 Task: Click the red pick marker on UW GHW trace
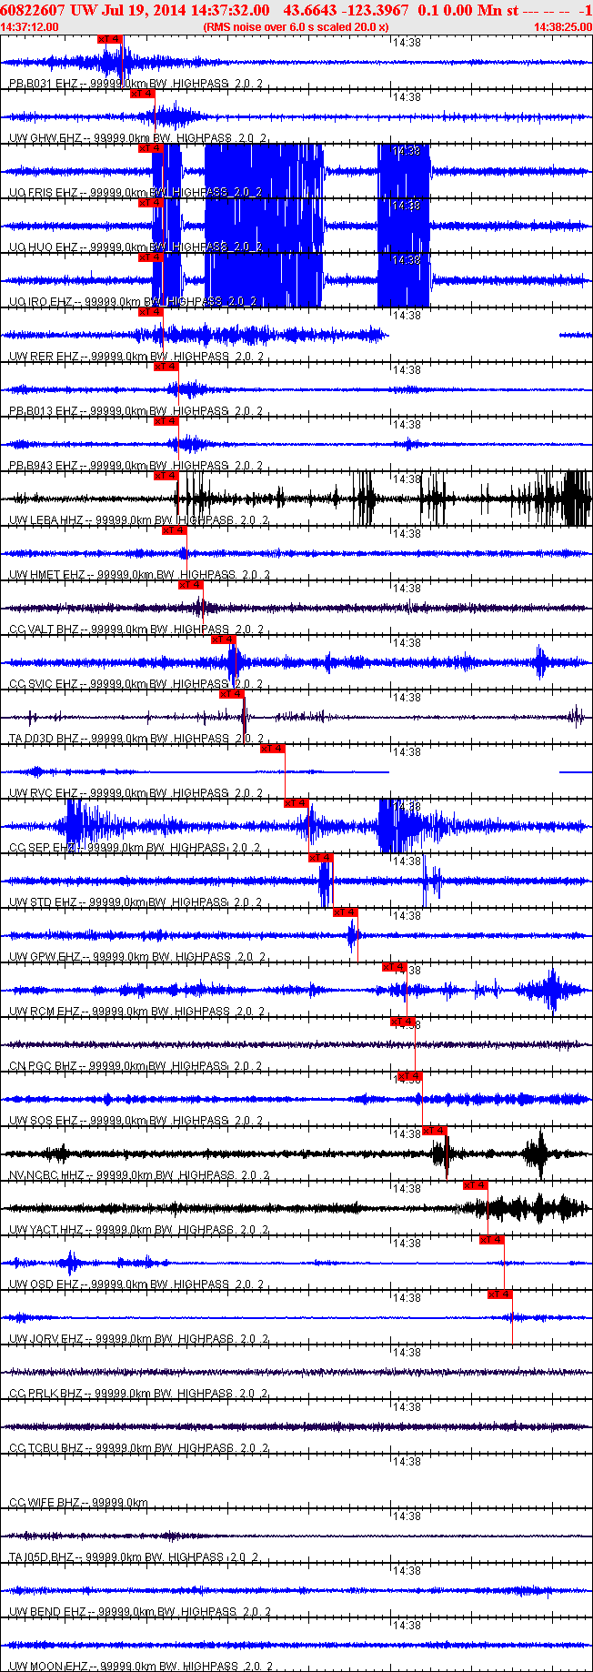tap(142, 94)
